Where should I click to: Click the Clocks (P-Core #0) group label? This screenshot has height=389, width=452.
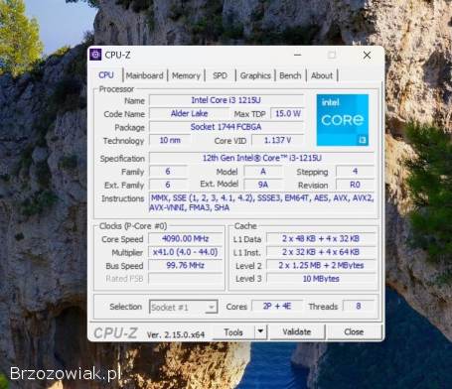[133, 226]
